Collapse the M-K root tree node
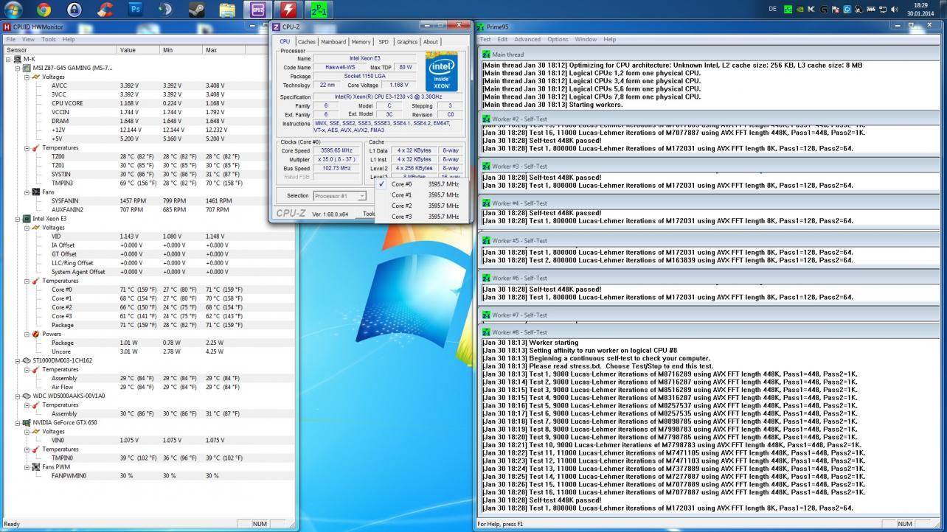 (x=9, y=59)
